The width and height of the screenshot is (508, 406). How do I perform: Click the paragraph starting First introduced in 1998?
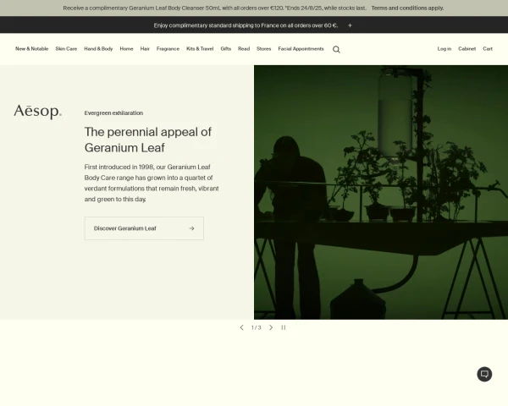[152, 183]
